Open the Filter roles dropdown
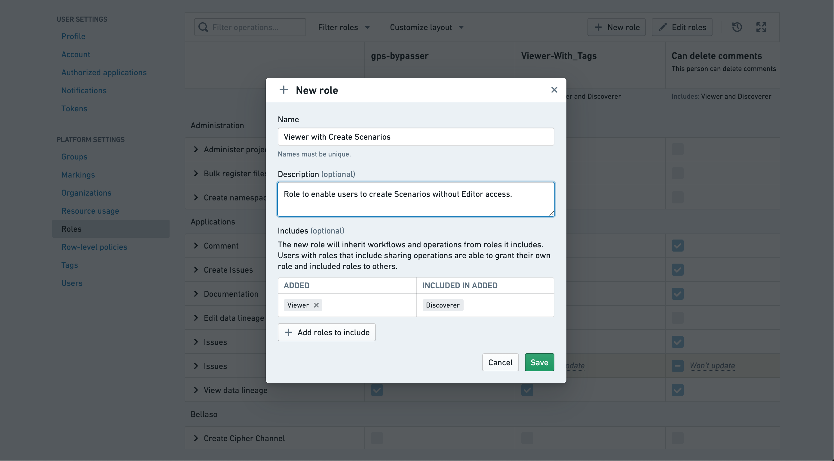Screen dimensions: 834x461 [x=344, y=27]
